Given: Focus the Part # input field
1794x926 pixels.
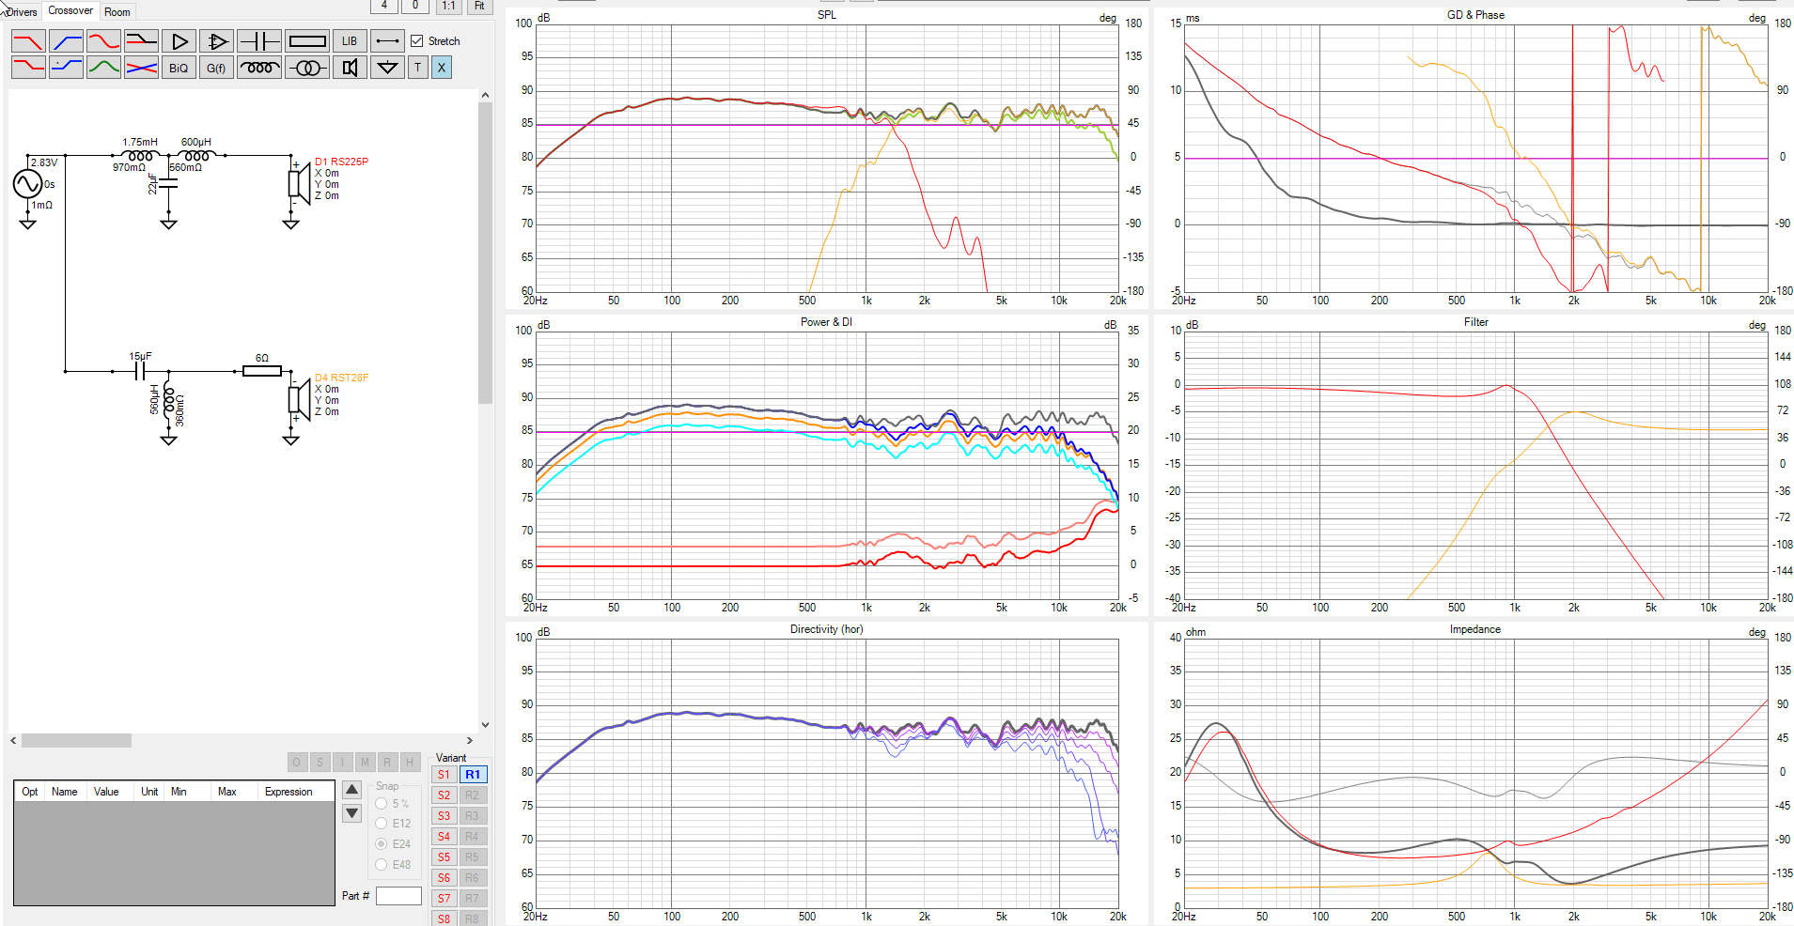Looking at the screenshot, I should (398, 896).
